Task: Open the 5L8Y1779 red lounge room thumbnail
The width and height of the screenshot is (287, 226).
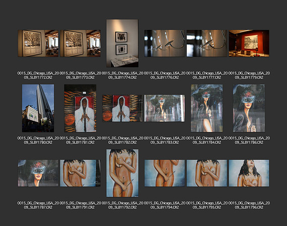Action: 249,43
